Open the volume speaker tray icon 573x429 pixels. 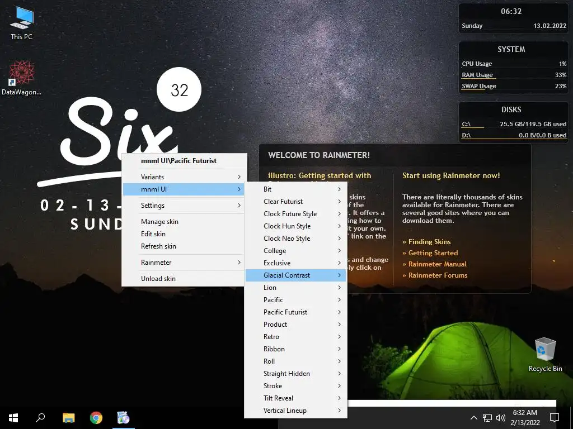(501, 418)
